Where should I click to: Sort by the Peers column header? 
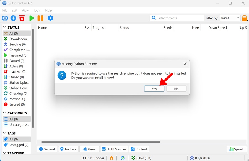pos(187,27)
